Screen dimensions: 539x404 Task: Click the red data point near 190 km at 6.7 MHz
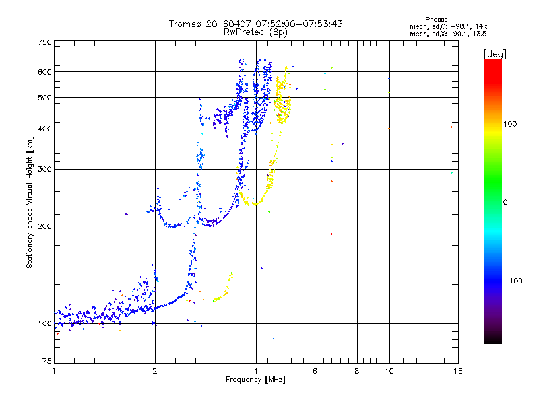point(331,234)
